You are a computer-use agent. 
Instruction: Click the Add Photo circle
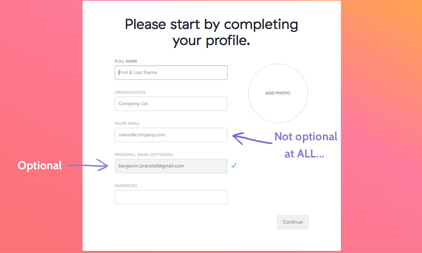point(278,93)
